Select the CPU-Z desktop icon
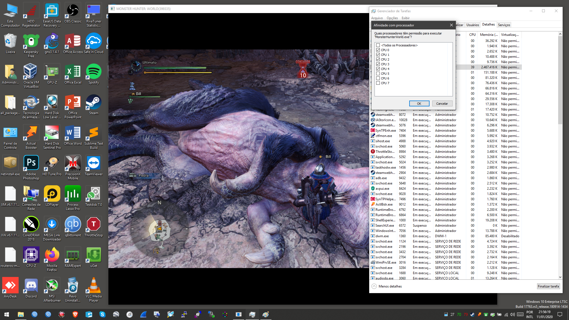 pyautogui.click(x=31, y=258)
